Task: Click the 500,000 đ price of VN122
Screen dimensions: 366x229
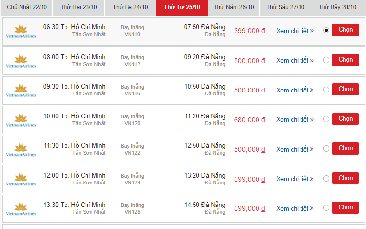Action: [x=250, y=149]
